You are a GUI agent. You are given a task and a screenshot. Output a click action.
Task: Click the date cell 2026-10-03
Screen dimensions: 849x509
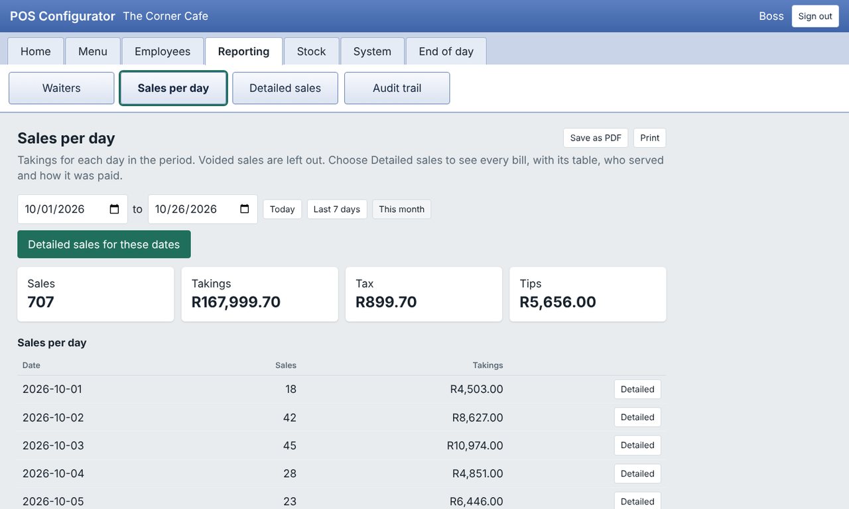click(53, 445)
